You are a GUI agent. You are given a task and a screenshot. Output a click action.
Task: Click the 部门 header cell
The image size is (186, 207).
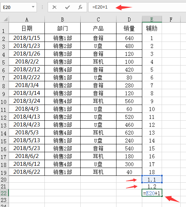pyautogui.click(x=62, y=28)
